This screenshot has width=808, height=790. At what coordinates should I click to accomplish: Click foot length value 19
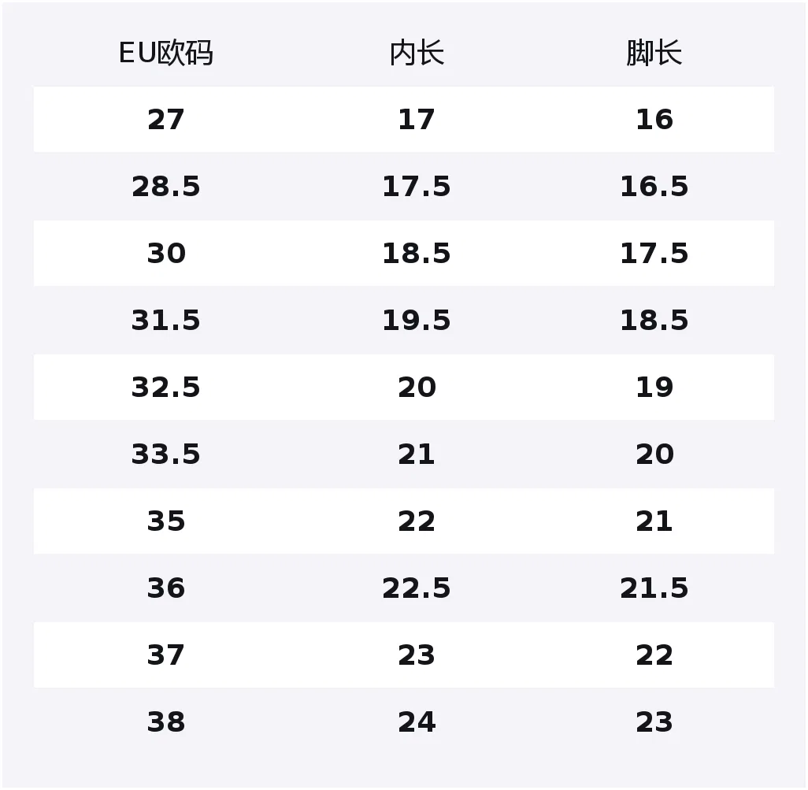pyautogui.click(x=654, y=388)
